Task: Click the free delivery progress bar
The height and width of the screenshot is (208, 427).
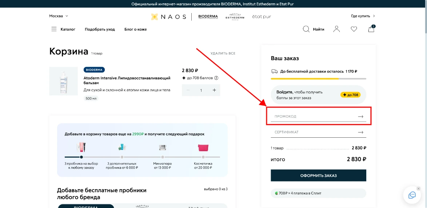Action: tap(318, 79)
